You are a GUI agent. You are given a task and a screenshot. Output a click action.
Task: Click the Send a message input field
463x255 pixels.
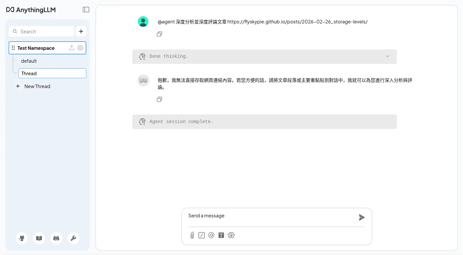coord(271,216)
